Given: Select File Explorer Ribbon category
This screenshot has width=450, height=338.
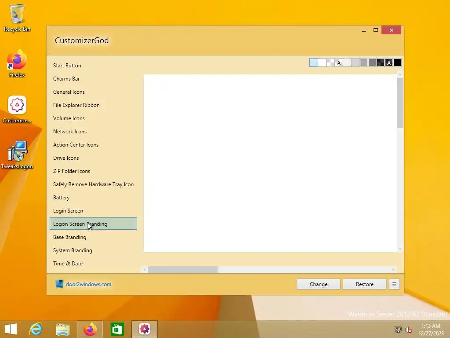Looking at the screenshot, I should (93, 105).
